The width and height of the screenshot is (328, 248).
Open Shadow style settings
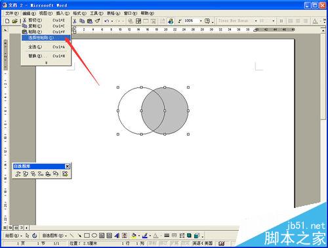189,236
